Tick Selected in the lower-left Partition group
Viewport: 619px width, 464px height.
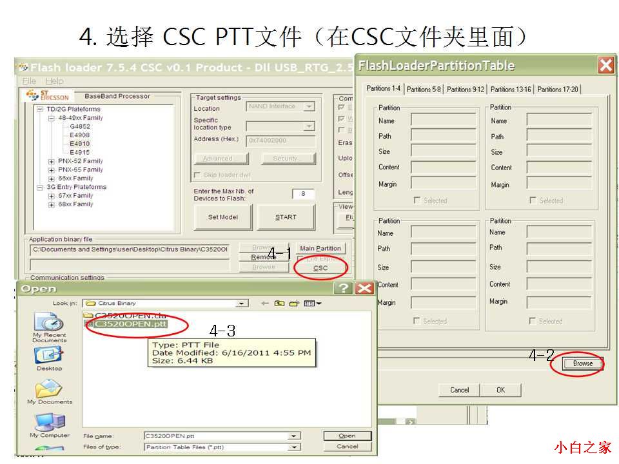[417, 321]
